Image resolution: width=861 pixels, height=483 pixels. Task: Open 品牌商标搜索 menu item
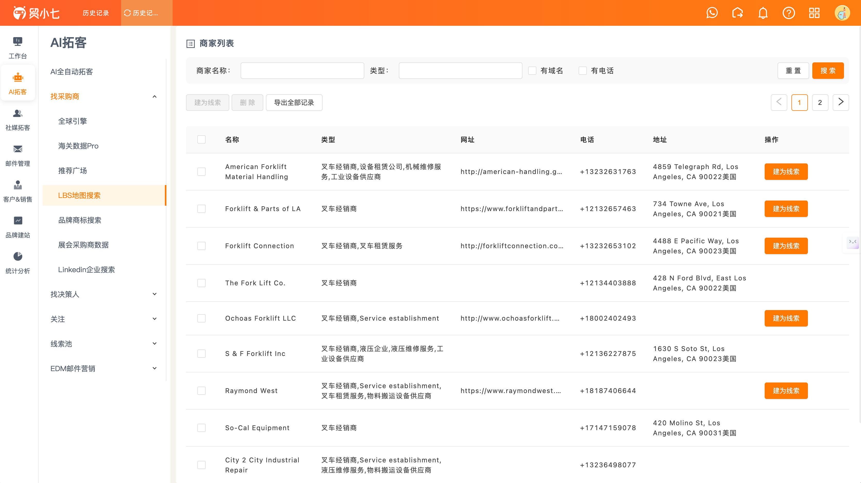coord(104,220)
